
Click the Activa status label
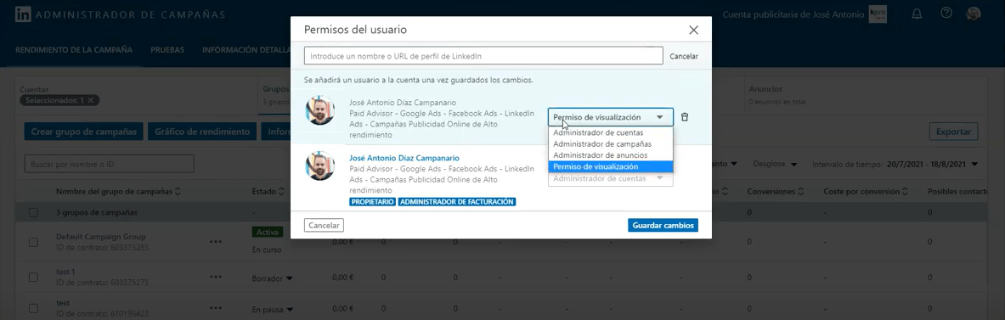[268, 233]
